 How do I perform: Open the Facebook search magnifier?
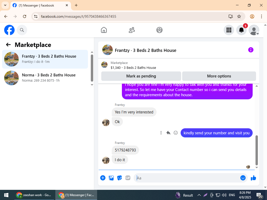click(x=22, y=30)
